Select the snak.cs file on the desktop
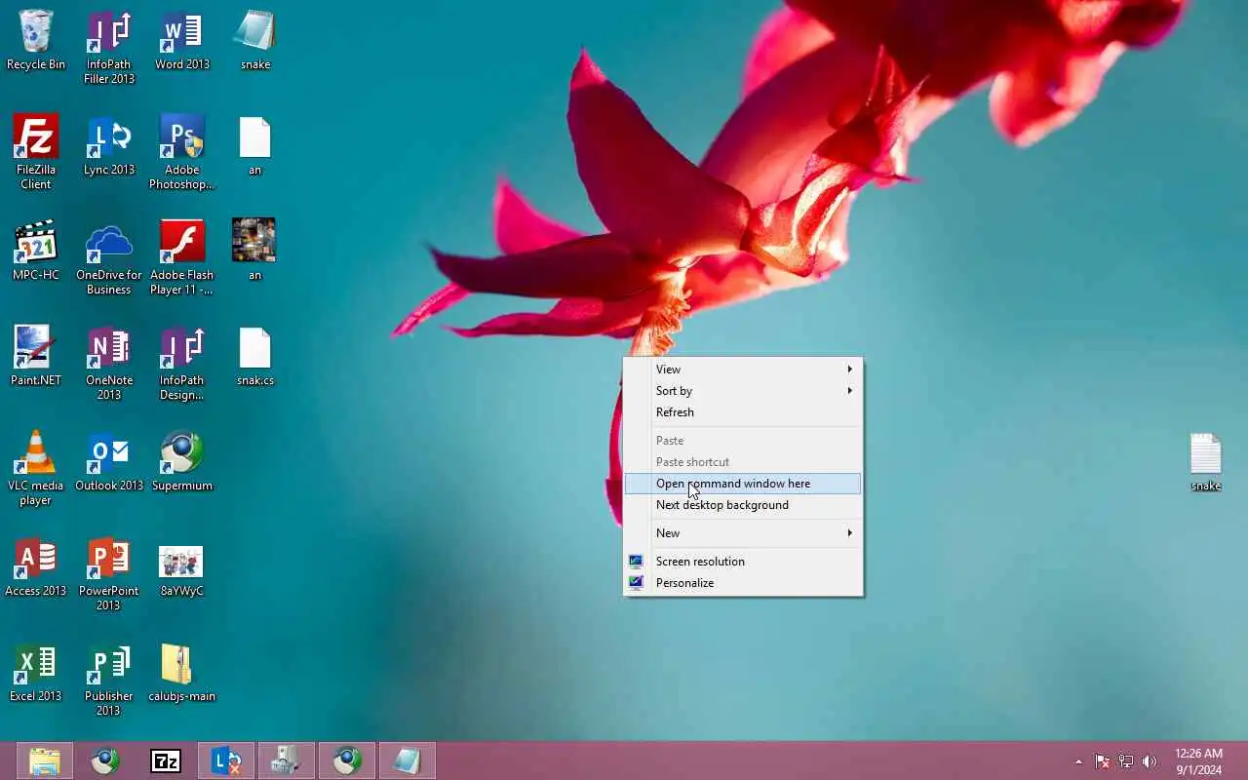The image size is (1248, 780). [255, 356]
